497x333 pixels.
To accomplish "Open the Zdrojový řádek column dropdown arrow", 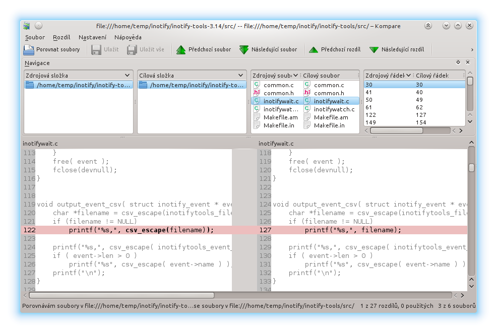I will (409, 76).
